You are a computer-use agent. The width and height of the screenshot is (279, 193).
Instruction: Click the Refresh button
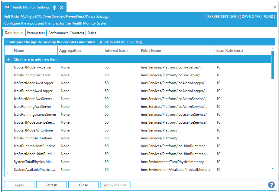click(x=51, y=185)
